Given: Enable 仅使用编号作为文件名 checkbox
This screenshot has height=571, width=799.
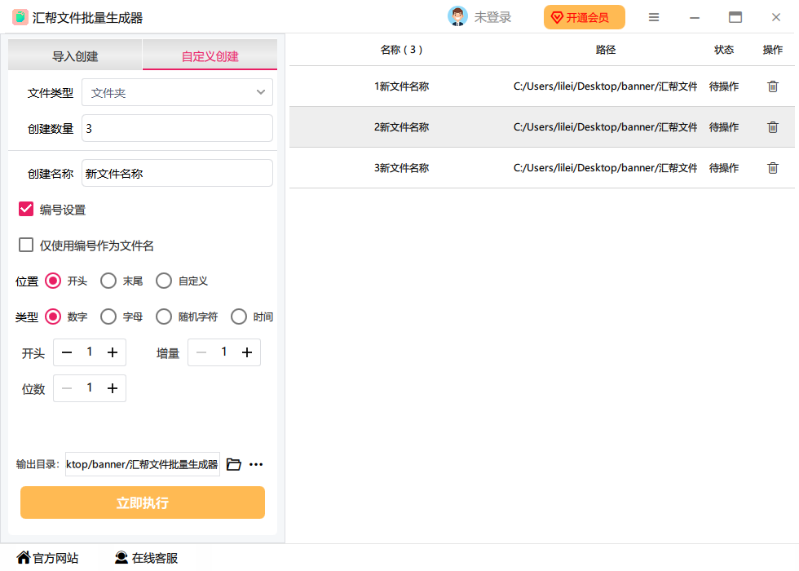Looking at the screenshot, I should click(x=26, y=245).
